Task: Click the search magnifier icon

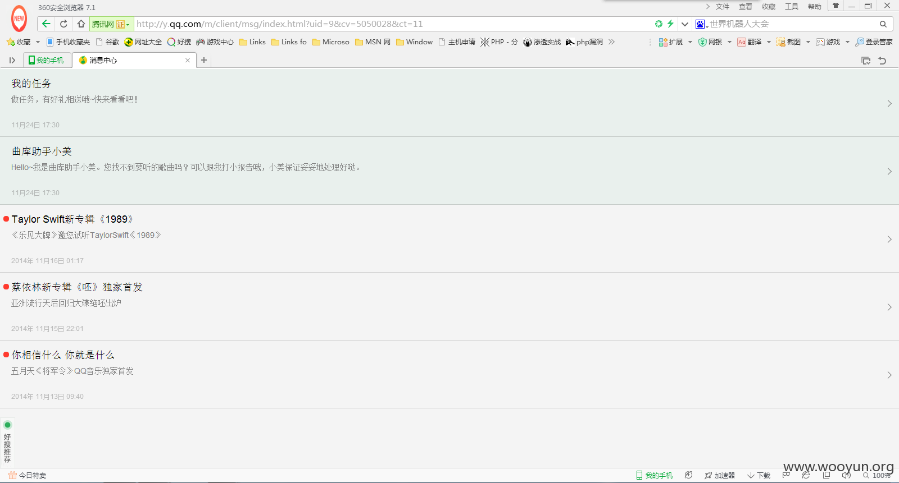Action: (x=883, y=24)
